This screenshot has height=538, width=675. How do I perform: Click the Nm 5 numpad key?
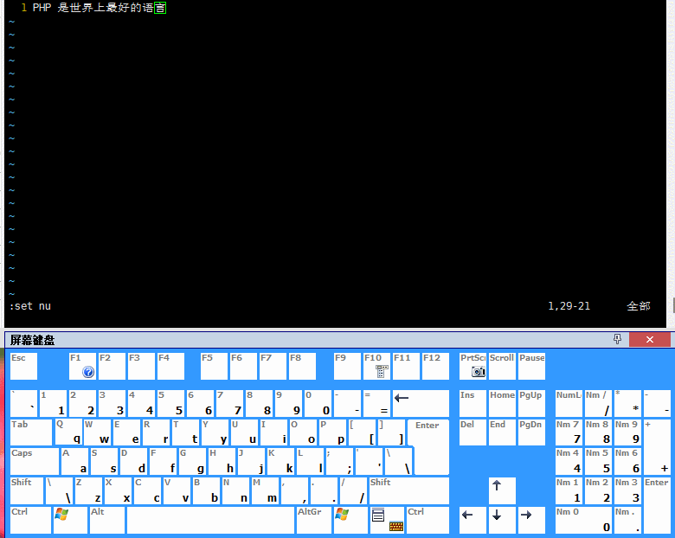(x=598, y=461)
